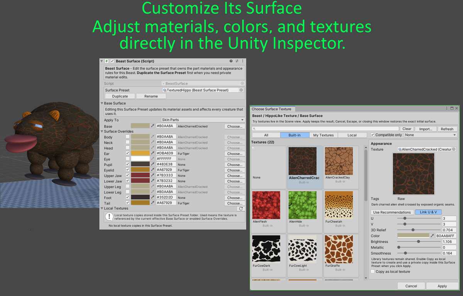Select the Choose Surface Texture window tab
Viewport: 463px width, 296px height.
(272, 109)
